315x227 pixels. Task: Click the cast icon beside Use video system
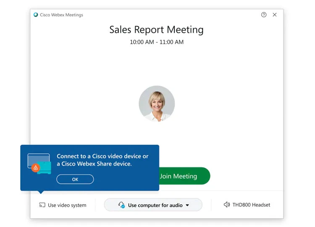click(42, 205)
